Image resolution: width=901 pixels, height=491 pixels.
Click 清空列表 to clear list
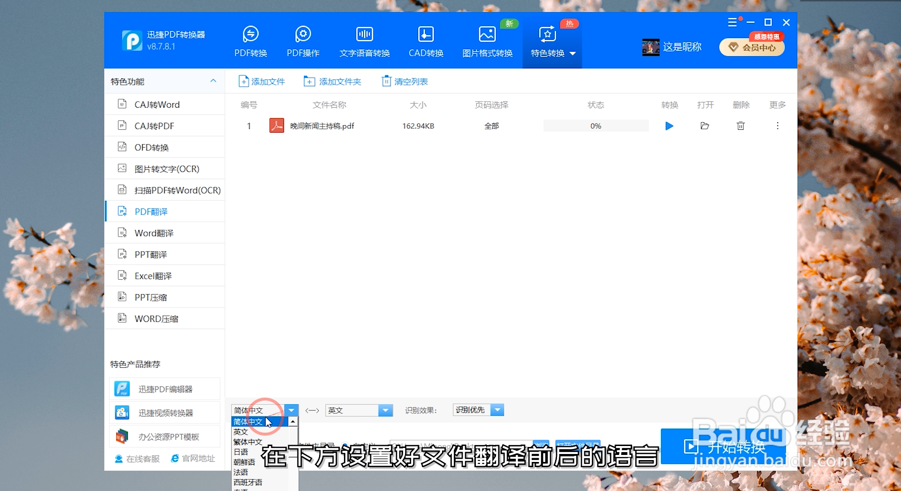(x=405, y=82)
